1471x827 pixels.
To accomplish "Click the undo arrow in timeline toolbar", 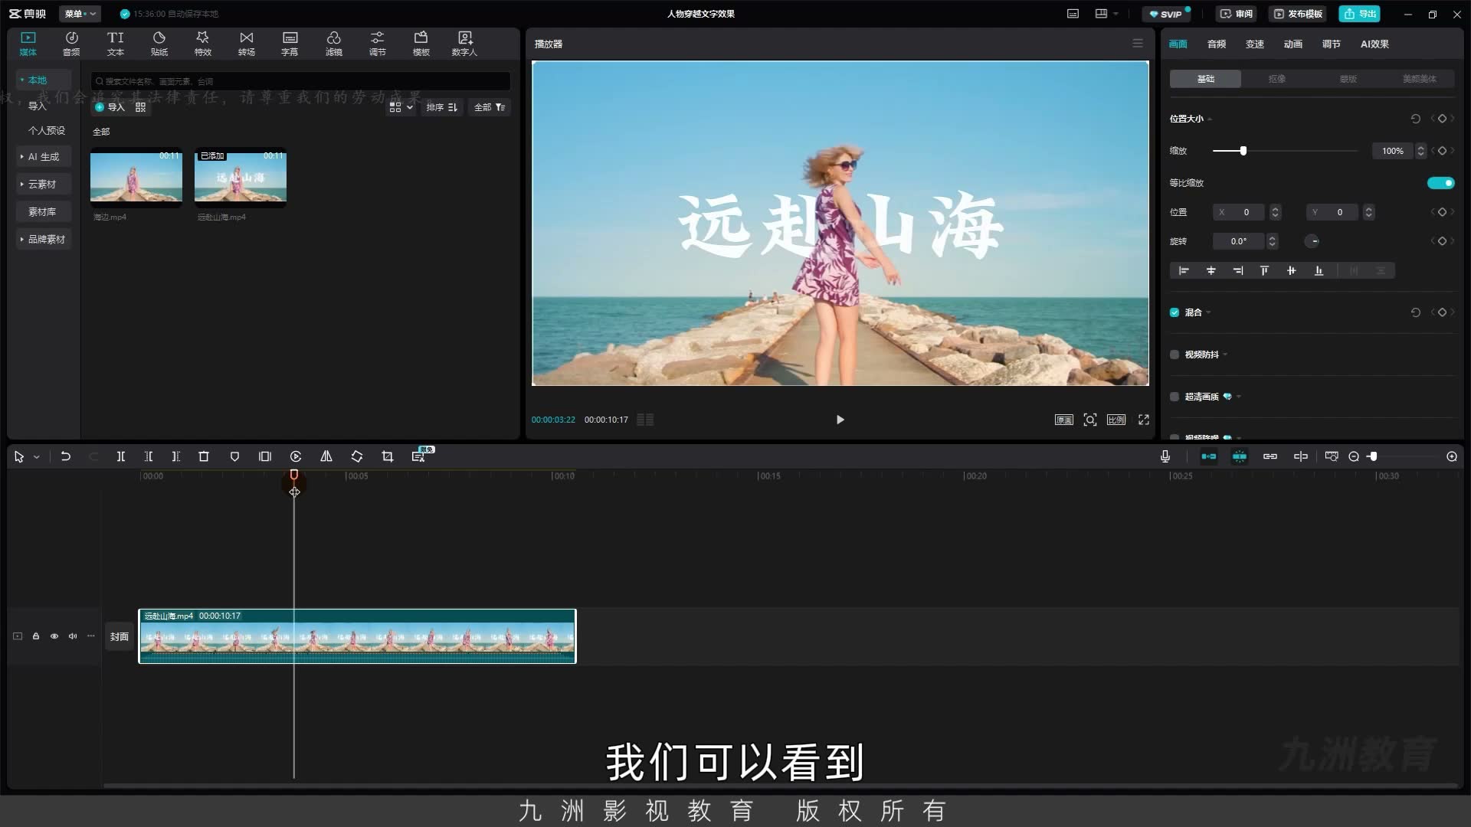I will [x=66, y=456].
